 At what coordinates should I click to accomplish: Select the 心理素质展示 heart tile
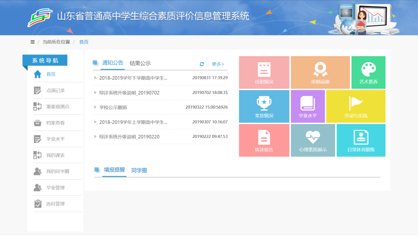(x=313, y=140)
